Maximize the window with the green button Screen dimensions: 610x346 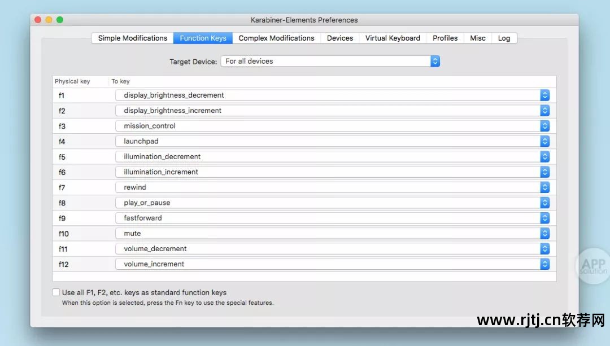coord(59,20)
